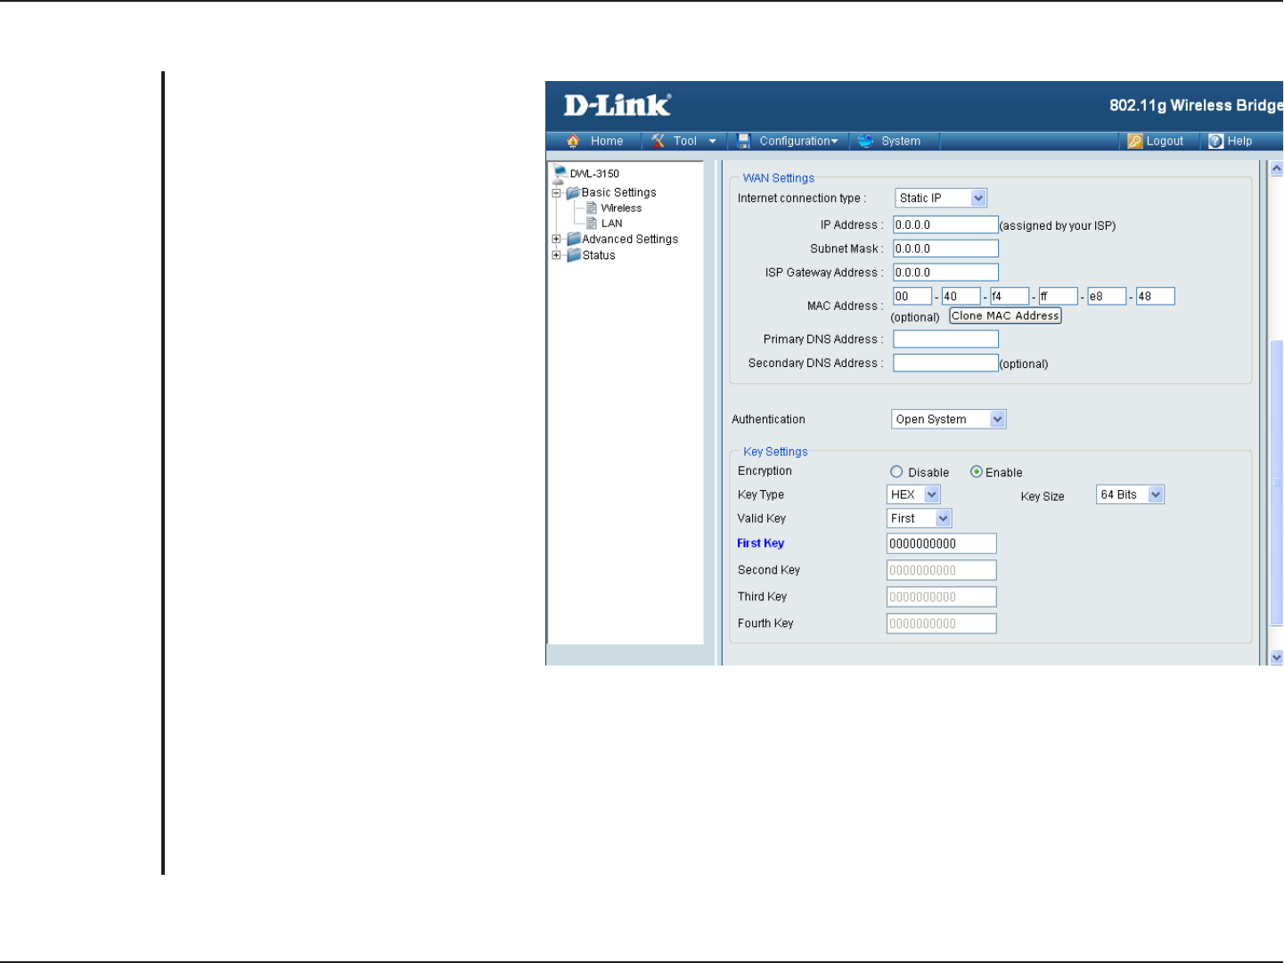Click the Subnet Mask input field
The height and width of the screenshot is (963, 1284).
[945, 249]
